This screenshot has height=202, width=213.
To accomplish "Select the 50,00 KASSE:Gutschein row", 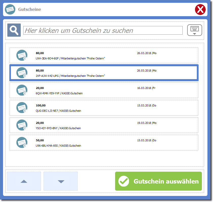I will pyautogui.click(x=104, y=143).
